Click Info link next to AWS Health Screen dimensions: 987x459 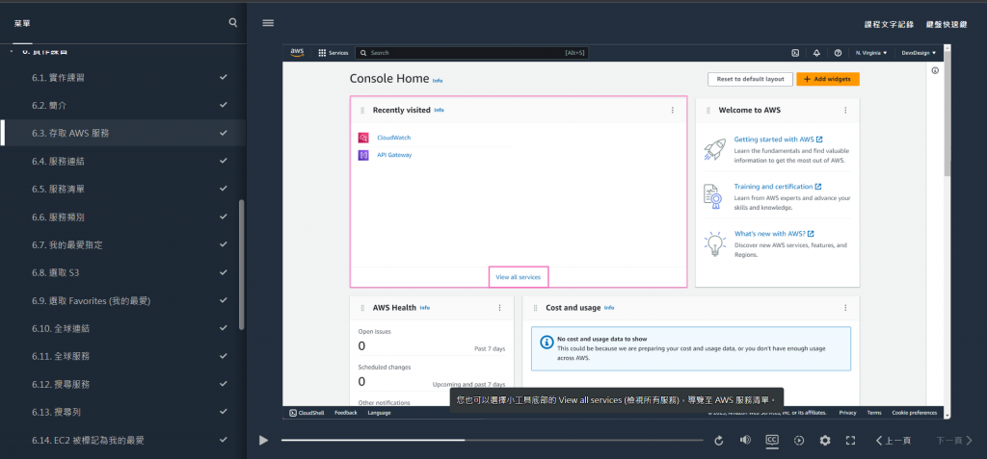[x=425, y=308]
